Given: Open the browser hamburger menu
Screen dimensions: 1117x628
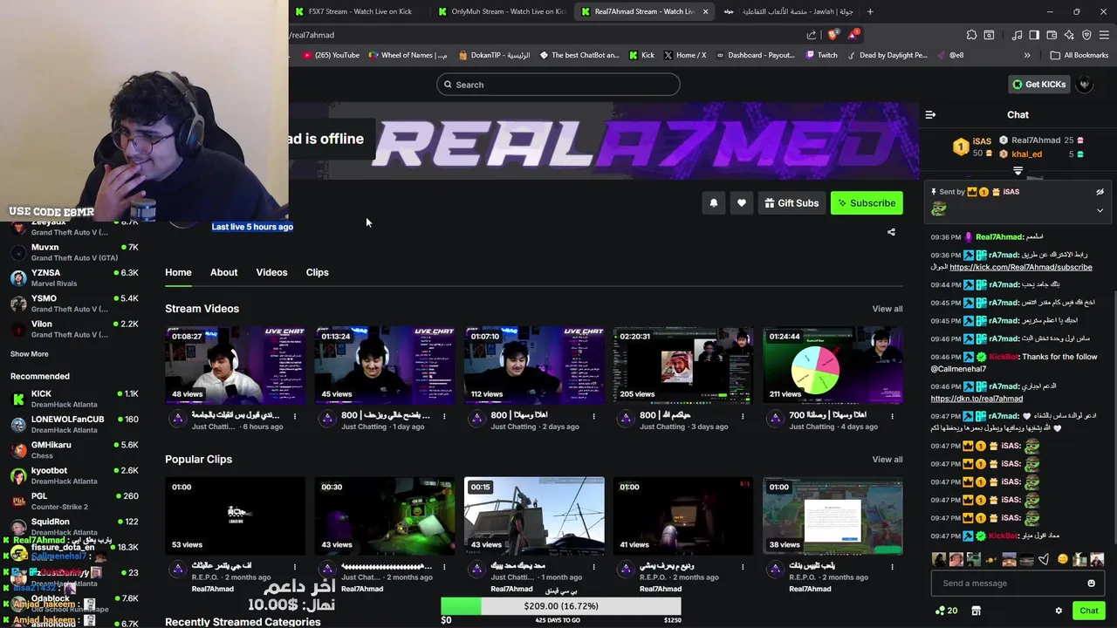Looking at the screenshot, I should [1105, 35].
